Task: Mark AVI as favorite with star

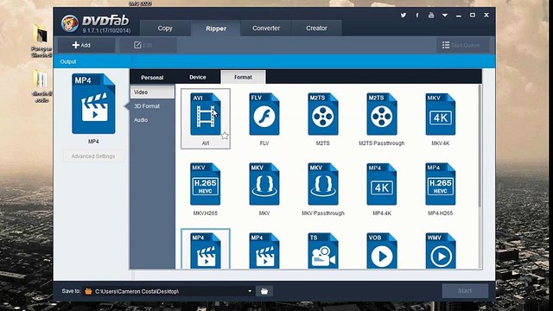Action: [x=225, y=136]
